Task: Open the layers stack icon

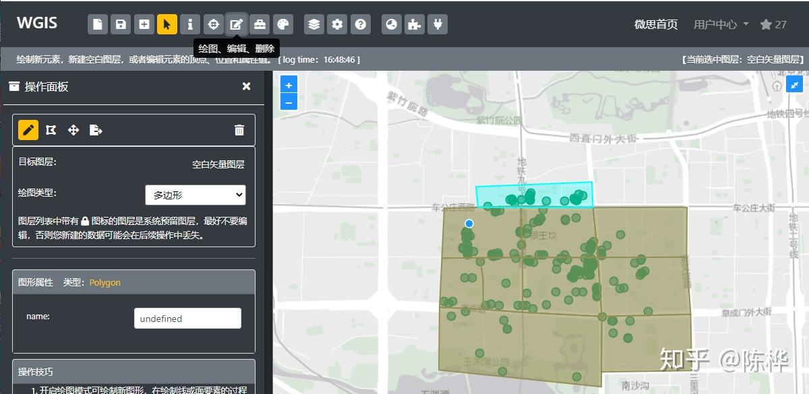Action: click(x=314, y=24)
